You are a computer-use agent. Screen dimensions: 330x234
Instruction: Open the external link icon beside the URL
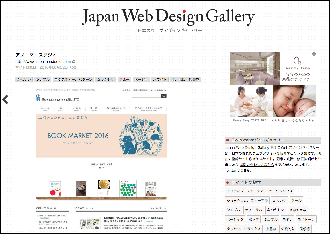point(73,61)
